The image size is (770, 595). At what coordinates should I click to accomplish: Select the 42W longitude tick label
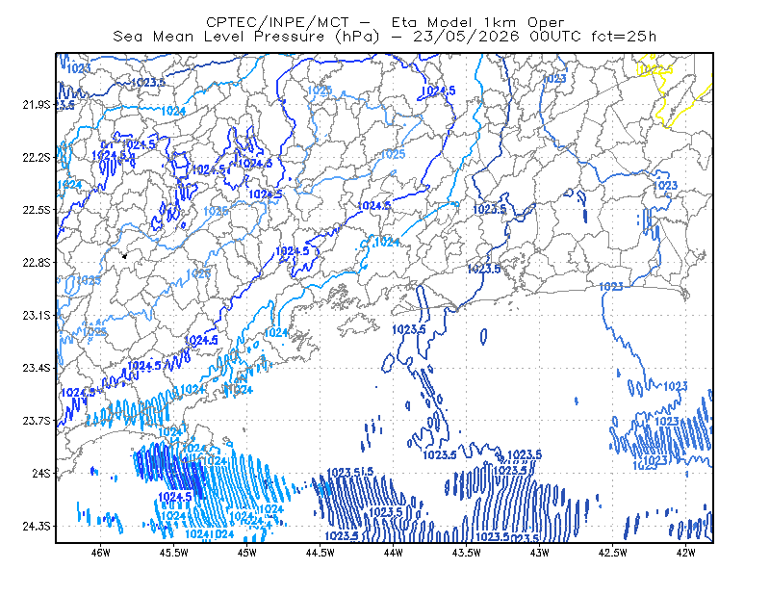(685, 553)
